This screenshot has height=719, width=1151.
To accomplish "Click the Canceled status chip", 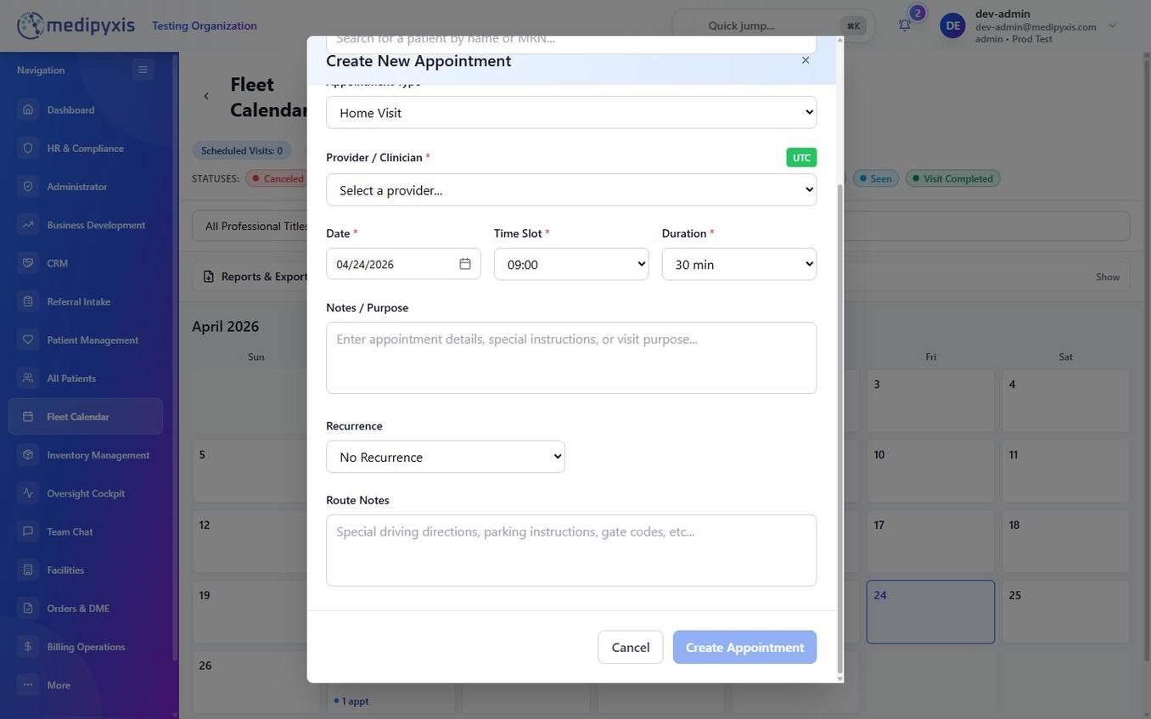I will [x=277, y=178].
